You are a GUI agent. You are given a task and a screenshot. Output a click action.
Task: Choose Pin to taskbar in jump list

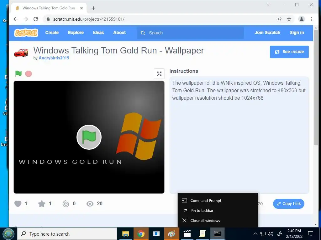click(218, 211)
